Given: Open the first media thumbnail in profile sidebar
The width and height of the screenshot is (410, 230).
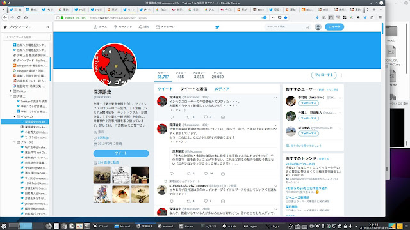Looking at the screenshot, I should click(102, 175).
